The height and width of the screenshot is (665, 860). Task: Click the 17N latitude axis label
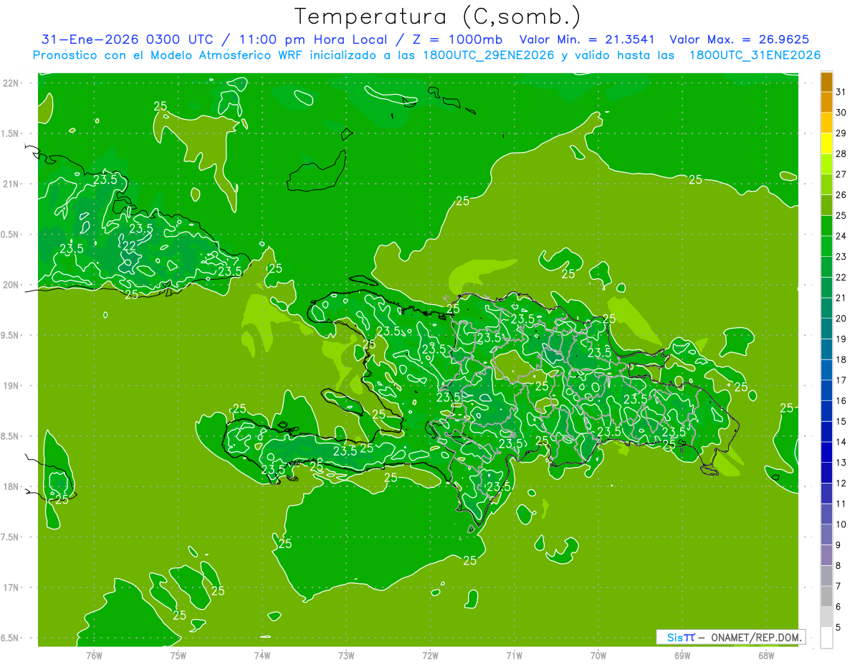(x=12, y=588)
